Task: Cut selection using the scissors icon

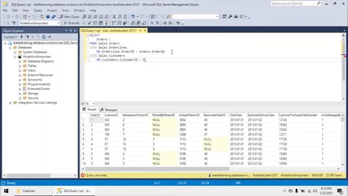Action: pos(114,17)
